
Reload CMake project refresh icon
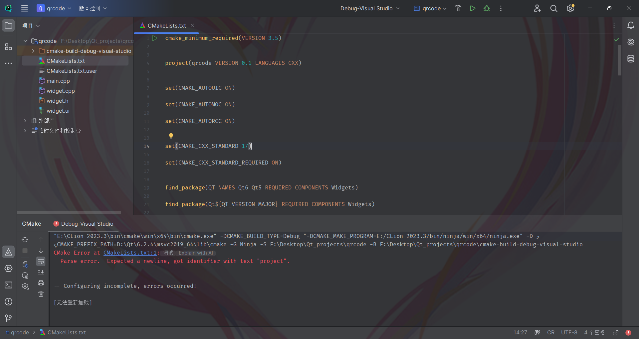coord(25,240)
